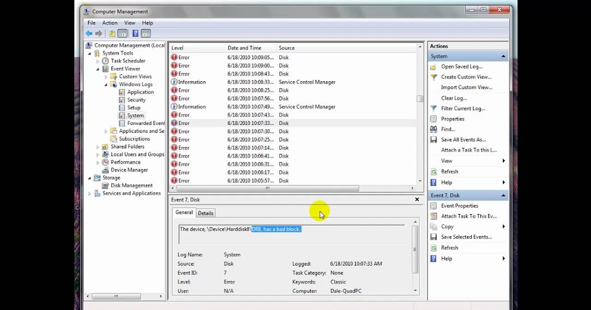
Task: Select the Security log node
Action: [136, 100]
